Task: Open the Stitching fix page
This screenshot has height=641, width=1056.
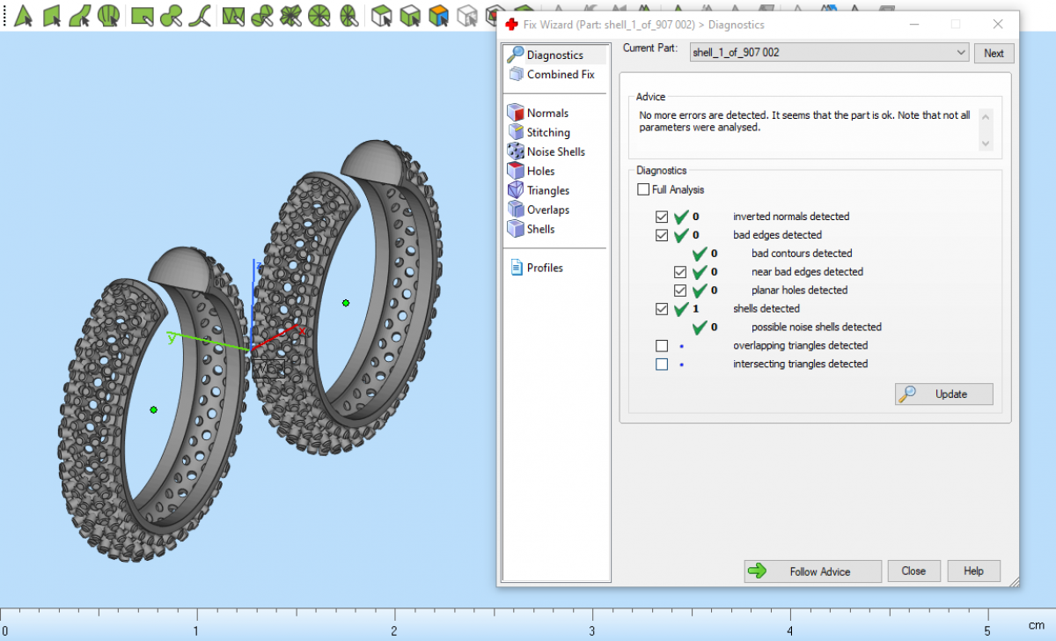Action: [547, 132]
